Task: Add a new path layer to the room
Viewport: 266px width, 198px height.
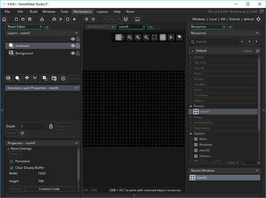Action: pos(36,78)
